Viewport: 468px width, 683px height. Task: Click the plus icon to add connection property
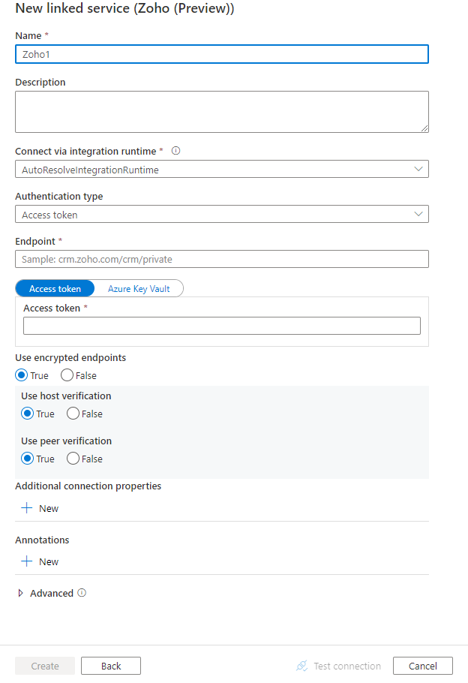[x=25, y=508]
